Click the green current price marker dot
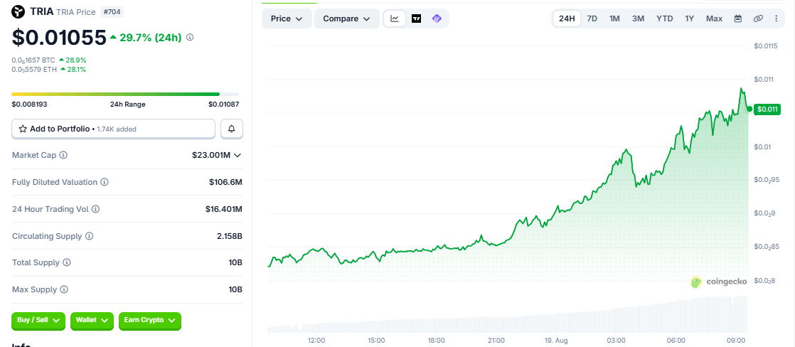The height and width of the screenshot is (347, 795). click(x=749, y=109)
